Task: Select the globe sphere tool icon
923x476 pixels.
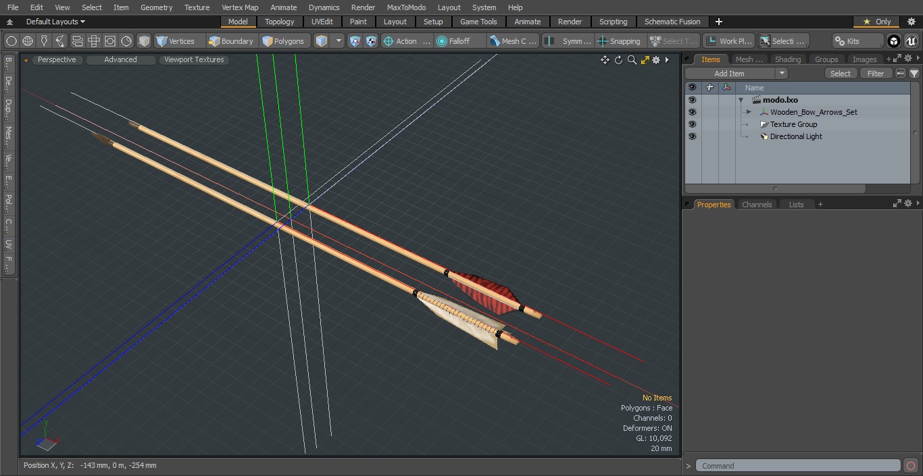Action: [x=28, y=41]
